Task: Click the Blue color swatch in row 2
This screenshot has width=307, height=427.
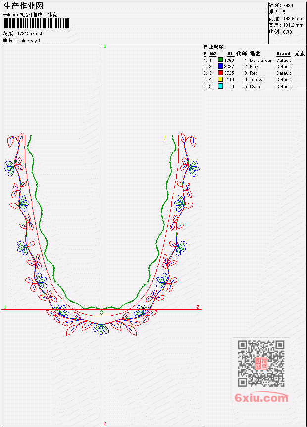Action: (x=220, y=66)
